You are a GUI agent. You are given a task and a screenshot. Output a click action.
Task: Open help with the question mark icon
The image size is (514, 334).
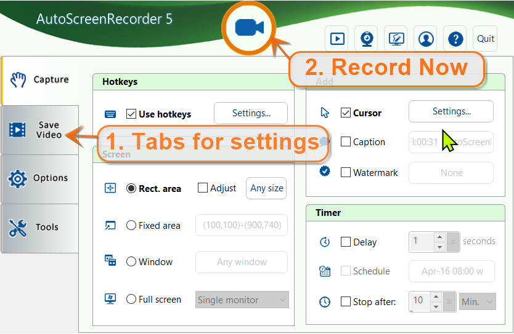[x=455, y=39]
